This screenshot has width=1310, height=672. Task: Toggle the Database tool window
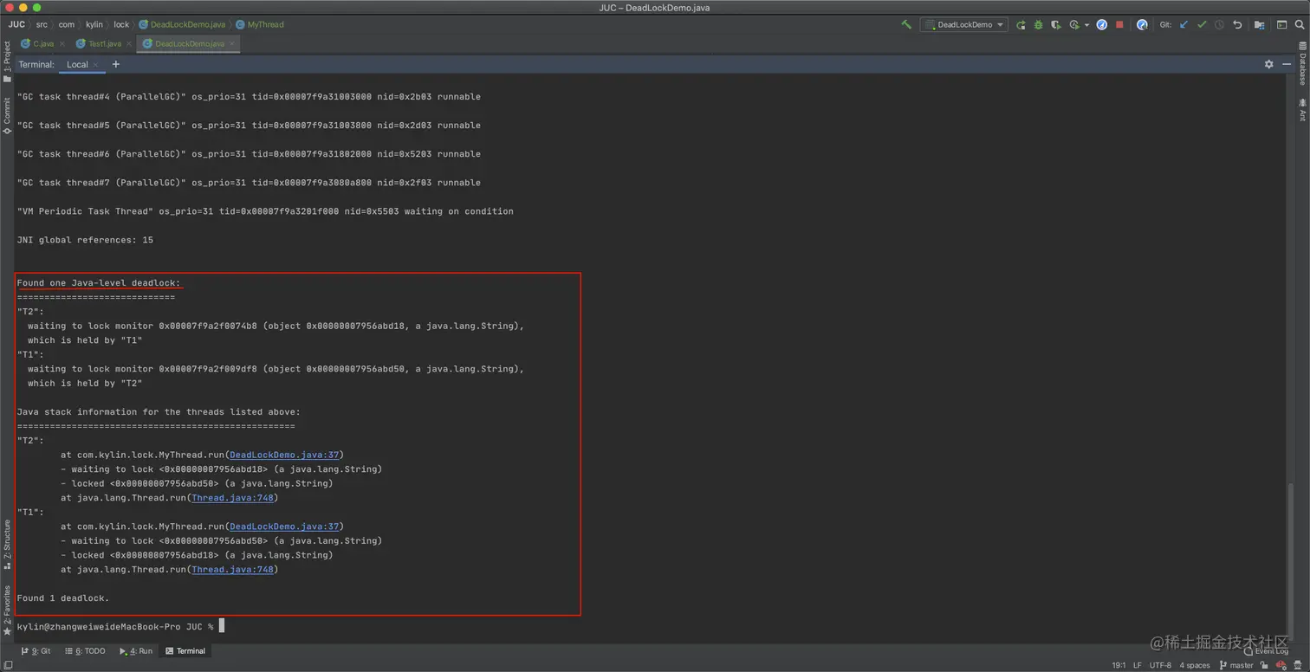click(1302, 64)
